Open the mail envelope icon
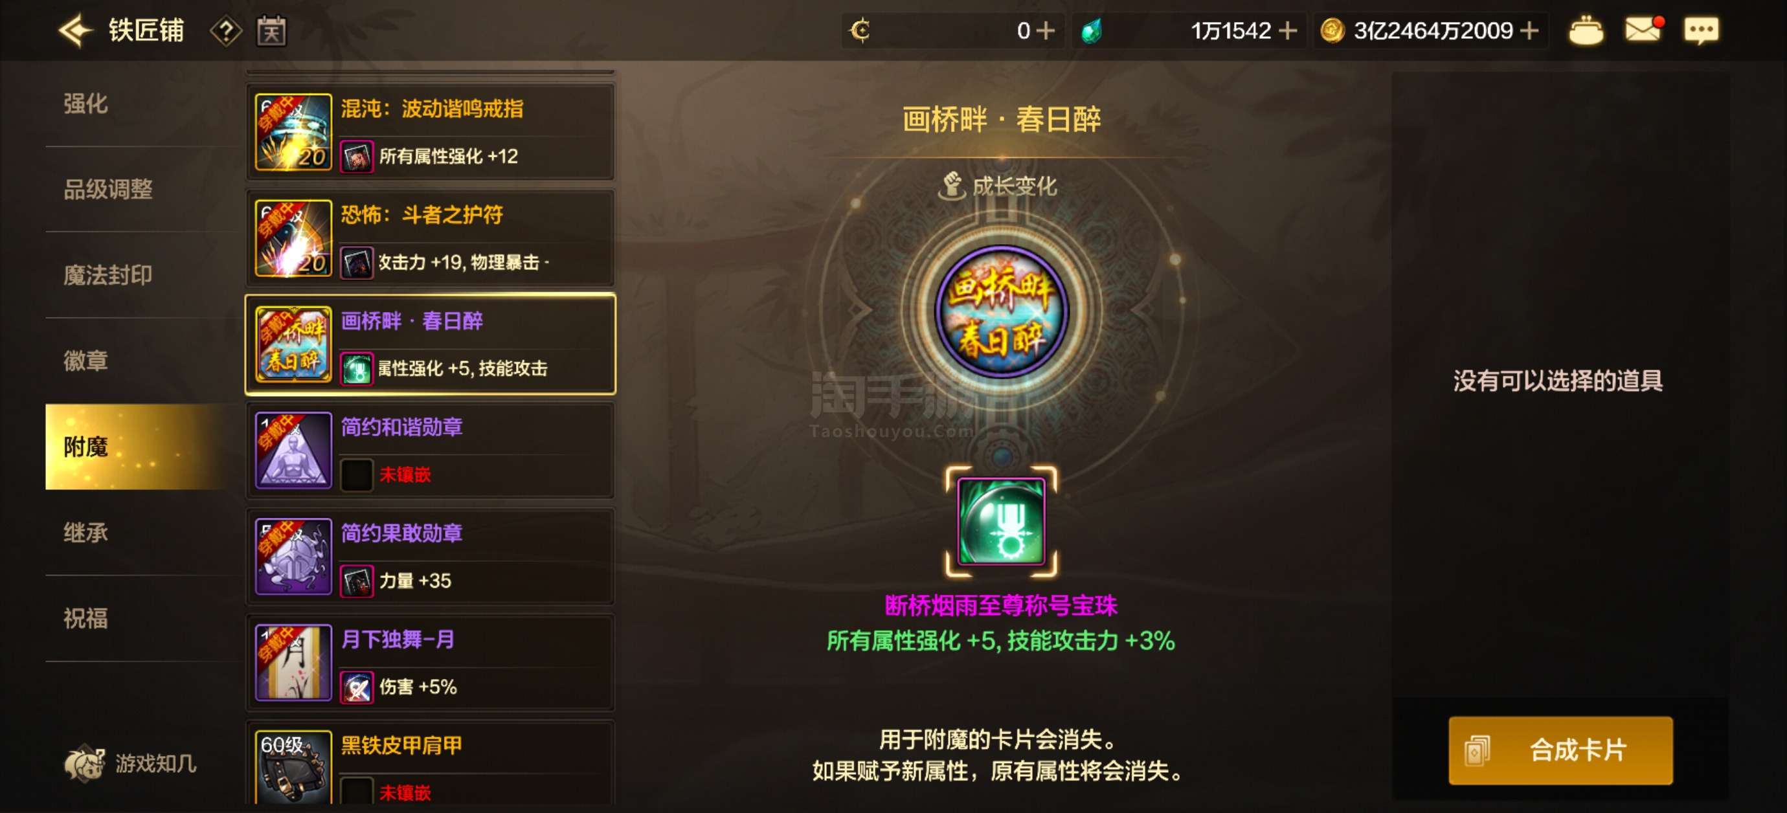1787x813 pixels. tap(1643, 30)
